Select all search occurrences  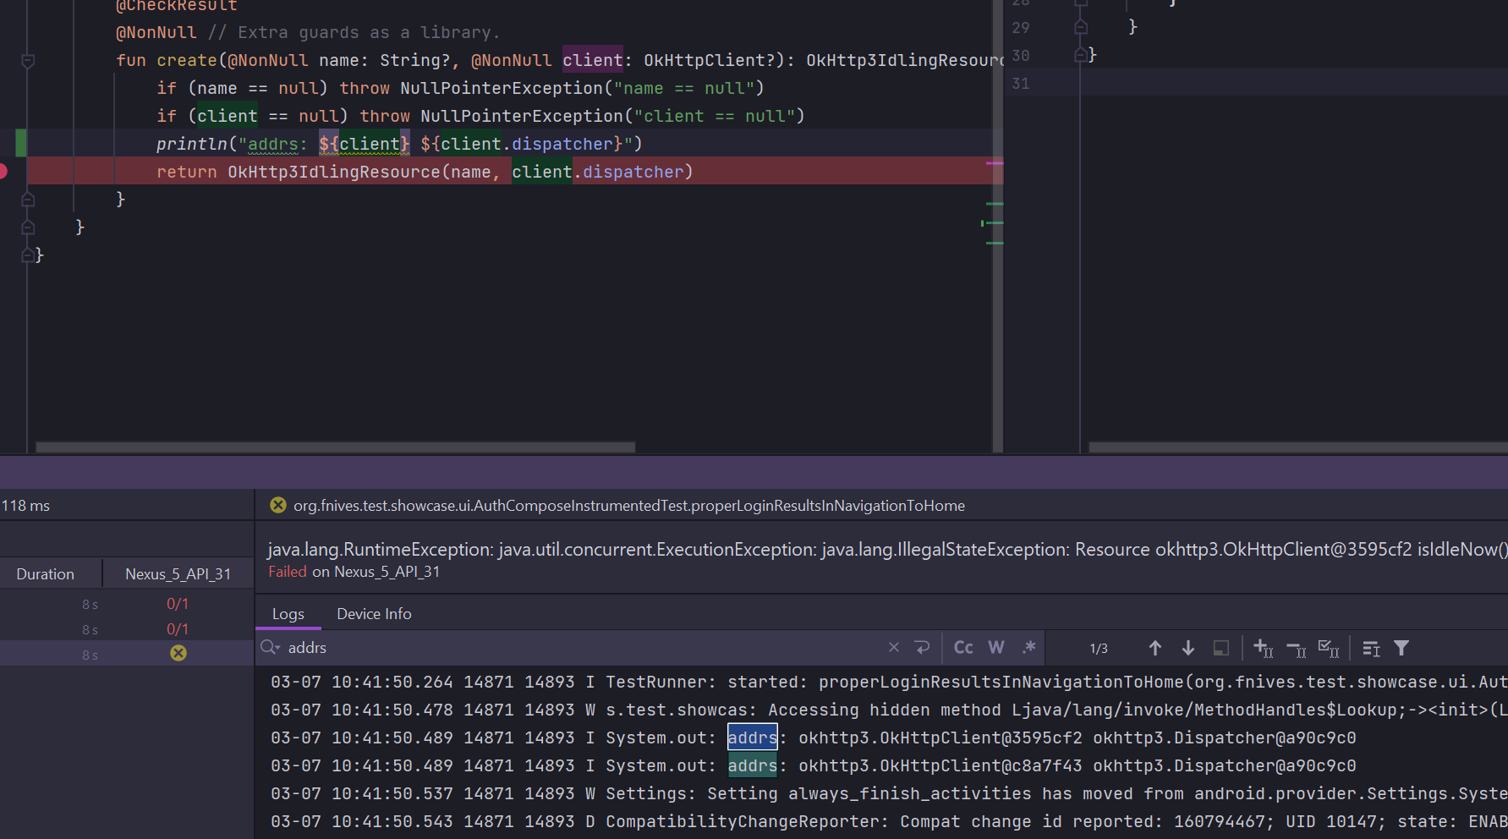click(1329, 648)
